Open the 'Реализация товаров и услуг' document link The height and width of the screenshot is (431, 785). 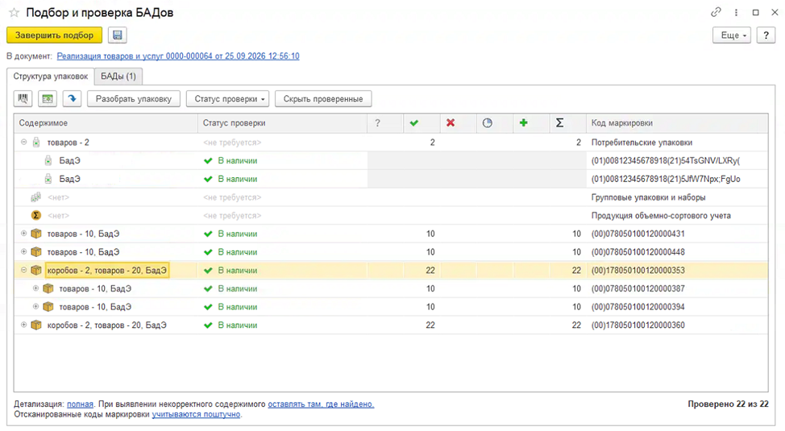click(x=178, y=56)
